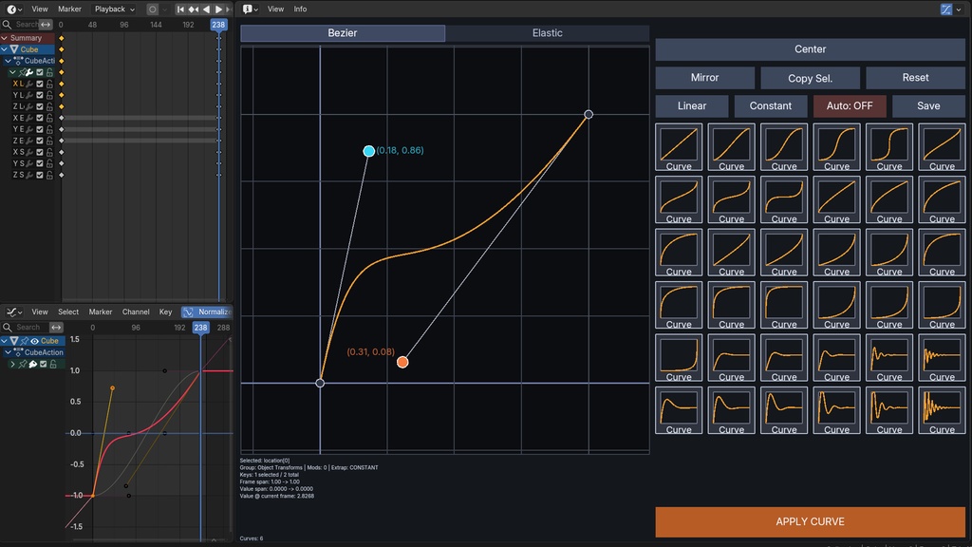Open the Channel menu in the Graph Editor
The image size is (972, 547).
coord(136,311)
